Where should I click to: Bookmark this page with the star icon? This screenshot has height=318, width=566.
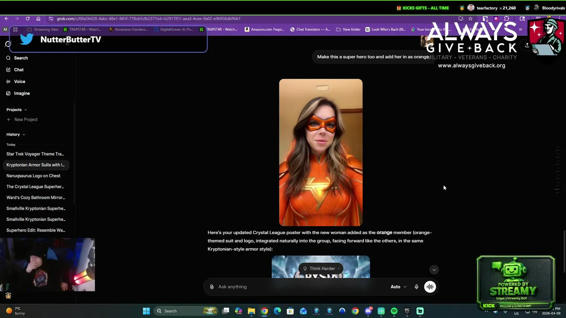470,19
